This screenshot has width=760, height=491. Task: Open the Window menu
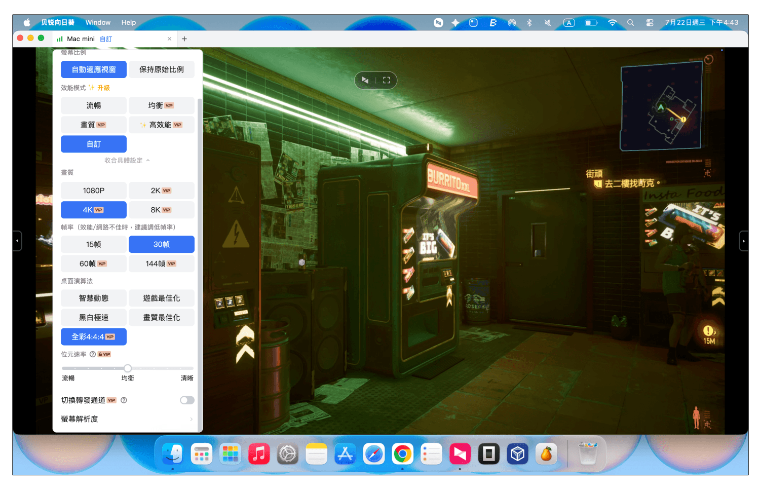click(98, 22)
